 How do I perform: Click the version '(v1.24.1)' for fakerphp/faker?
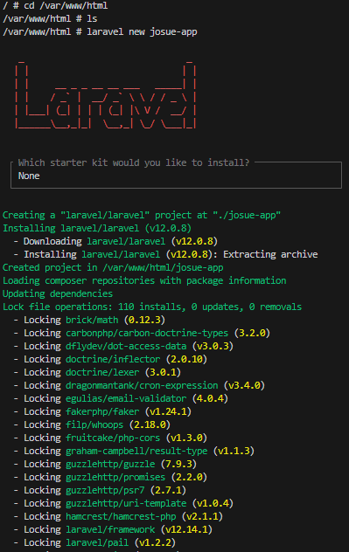coord(168,411)
